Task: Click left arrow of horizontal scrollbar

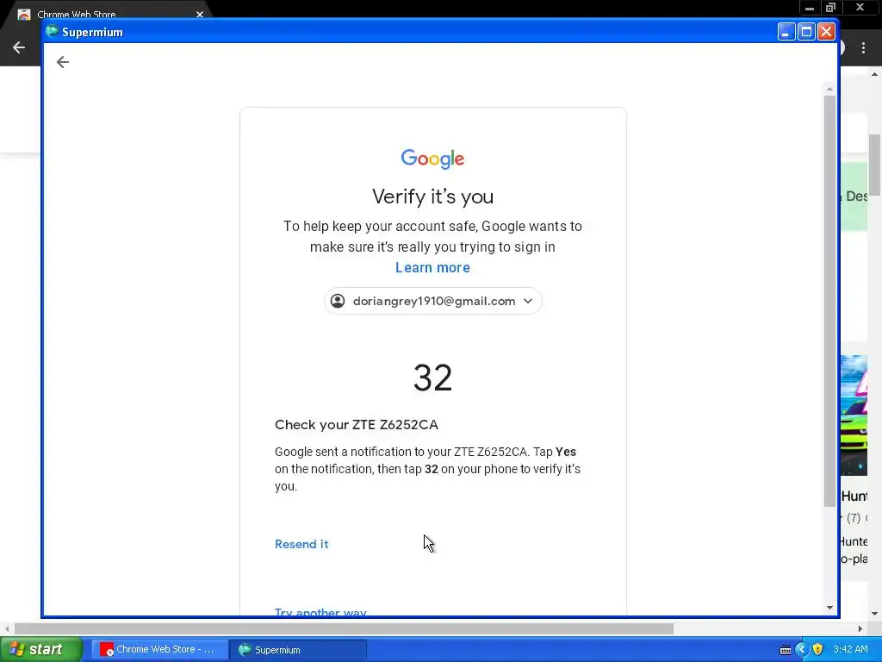Action: tap(7, 628)
